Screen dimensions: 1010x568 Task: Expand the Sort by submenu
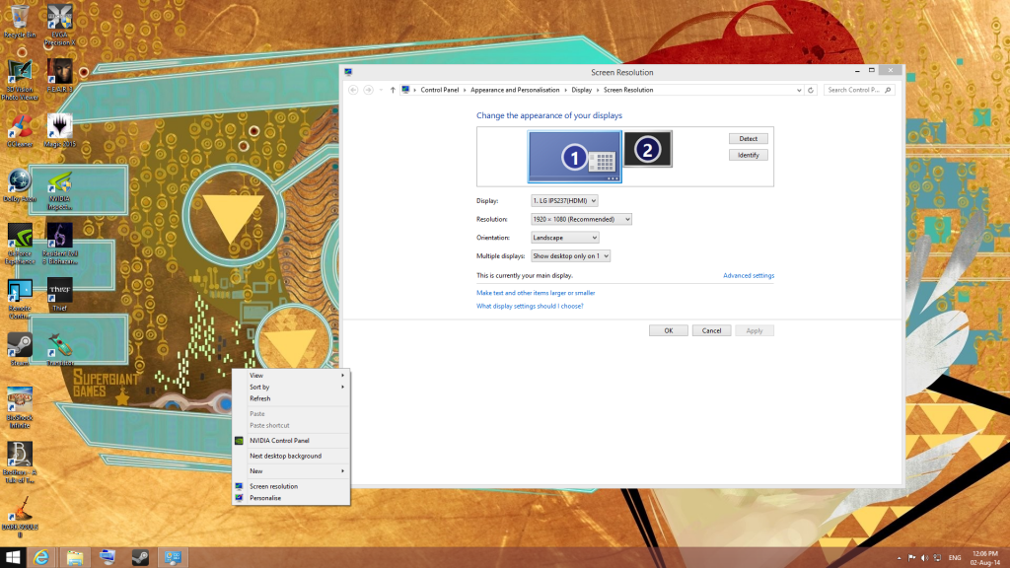[x=291, y=387]
